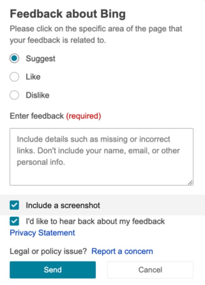
Task: Select the Suggest radio button
Action: (15, 59)
